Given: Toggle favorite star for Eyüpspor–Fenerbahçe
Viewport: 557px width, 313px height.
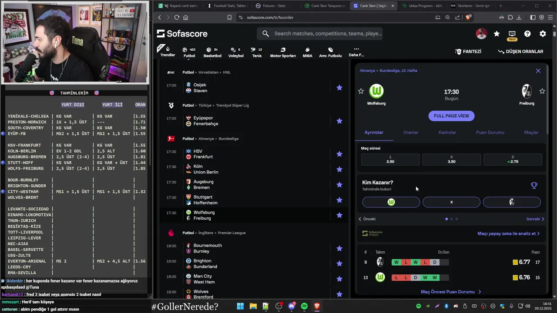Looking at the screenshot, I should pyautogui.click(x=339, y=121).
